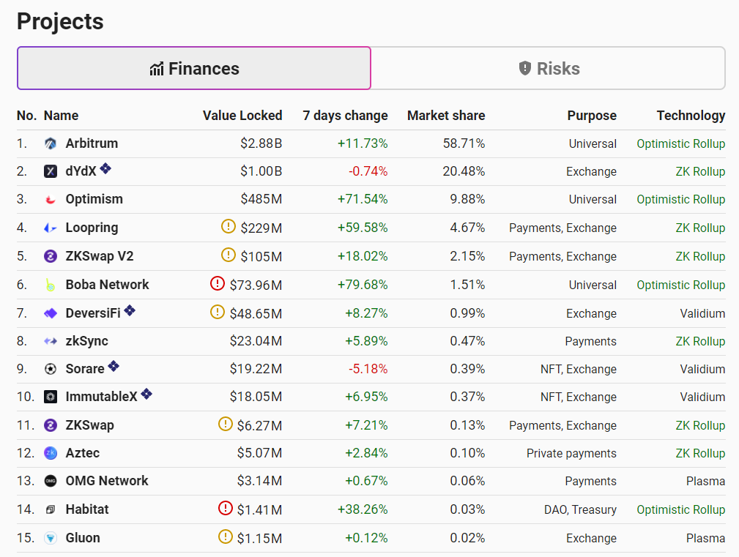Image resolution: width=739 pixels, height=557 pixels.
Task: Click the Arbitrum project logo icon
Action: tap(51, 143)
